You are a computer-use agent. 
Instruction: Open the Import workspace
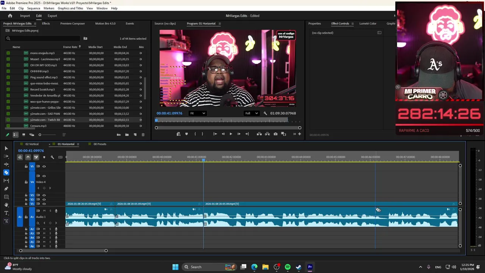[25, 16]
